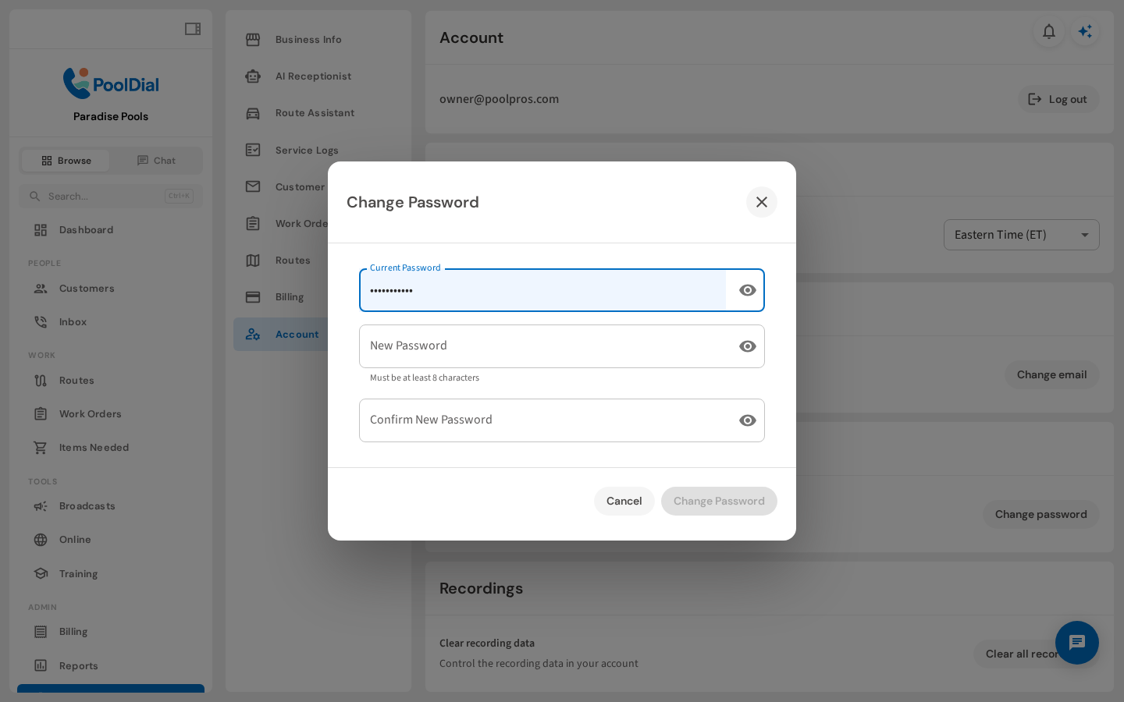Image resolution: width=1124 pixels, height=702 pixels.
Task: Close the Change Password dialog with X
Action: click(x=762, y=202)
